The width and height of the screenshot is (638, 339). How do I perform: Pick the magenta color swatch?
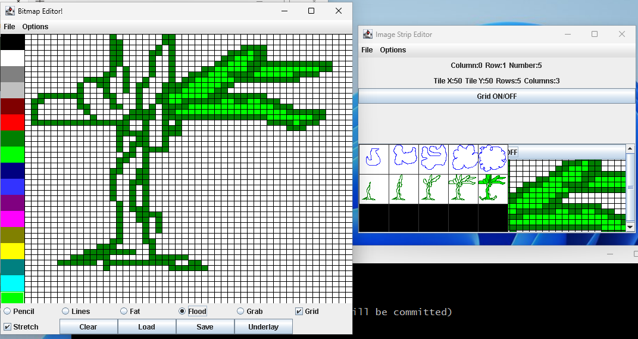pos(12,219)
